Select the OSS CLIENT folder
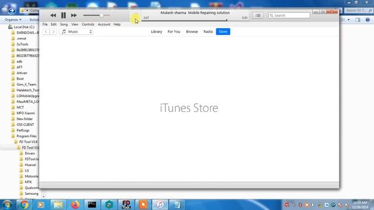 click(x=25, y=124)
